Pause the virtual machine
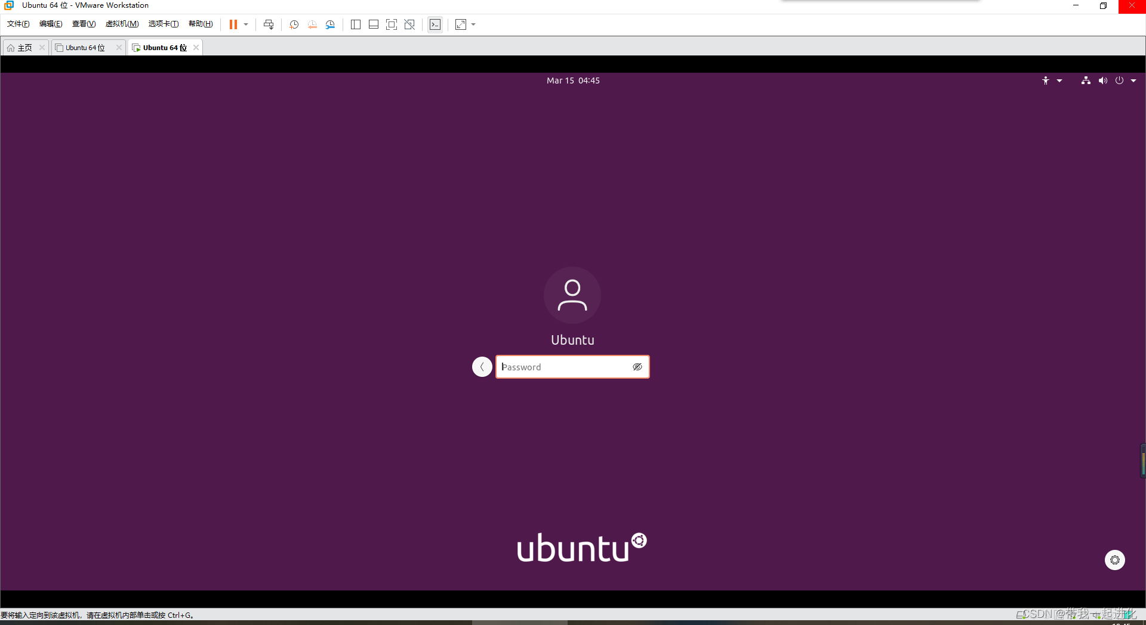The height and width of the screenshot is (625, 1146). pyautogui.click(x=233, y=24)
